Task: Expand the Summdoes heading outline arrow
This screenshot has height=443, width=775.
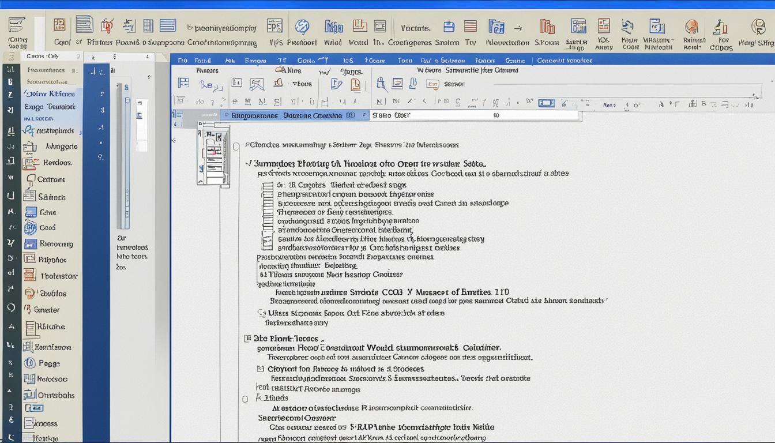Action: [248, 164]
